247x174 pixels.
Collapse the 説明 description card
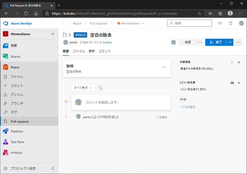click(x=164, y=67)
